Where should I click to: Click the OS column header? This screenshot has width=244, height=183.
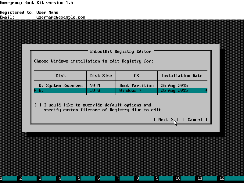[x=136, y=76]
